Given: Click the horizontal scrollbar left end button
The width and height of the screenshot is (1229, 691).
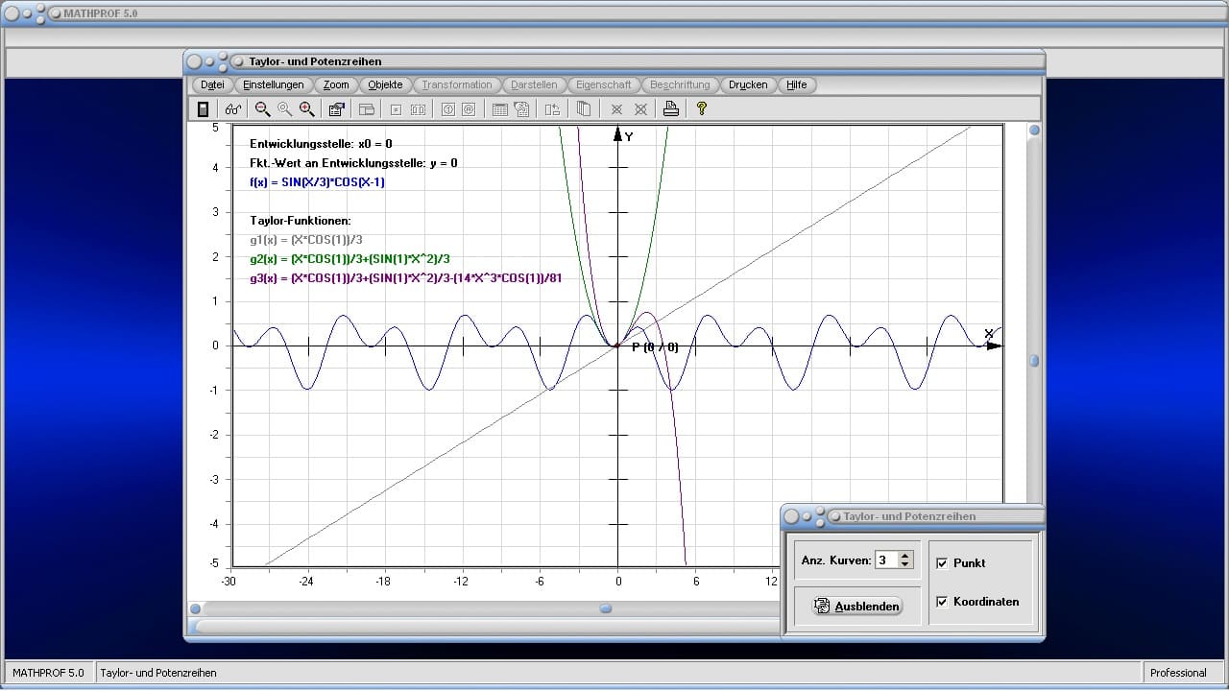Looking at the screenshot, I should click(196, 608).
